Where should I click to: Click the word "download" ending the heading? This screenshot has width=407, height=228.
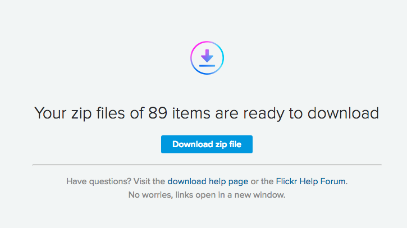click(343, 113)
